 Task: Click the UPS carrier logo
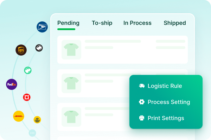coord(21,50)
